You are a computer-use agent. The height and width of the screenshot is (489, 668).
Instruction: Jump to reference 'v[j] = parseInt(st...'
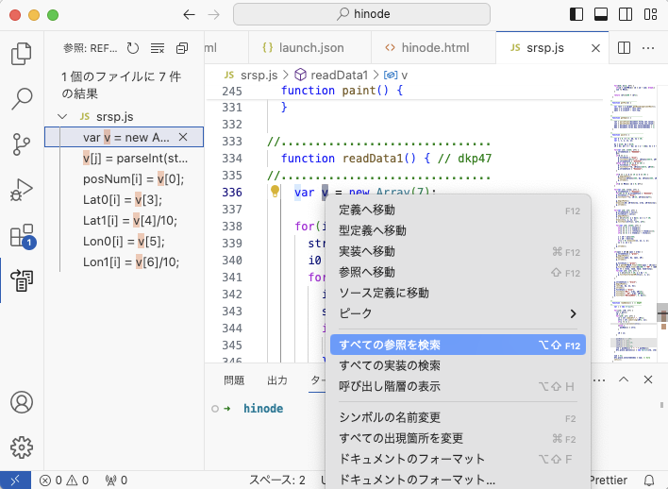pos(124,159)
